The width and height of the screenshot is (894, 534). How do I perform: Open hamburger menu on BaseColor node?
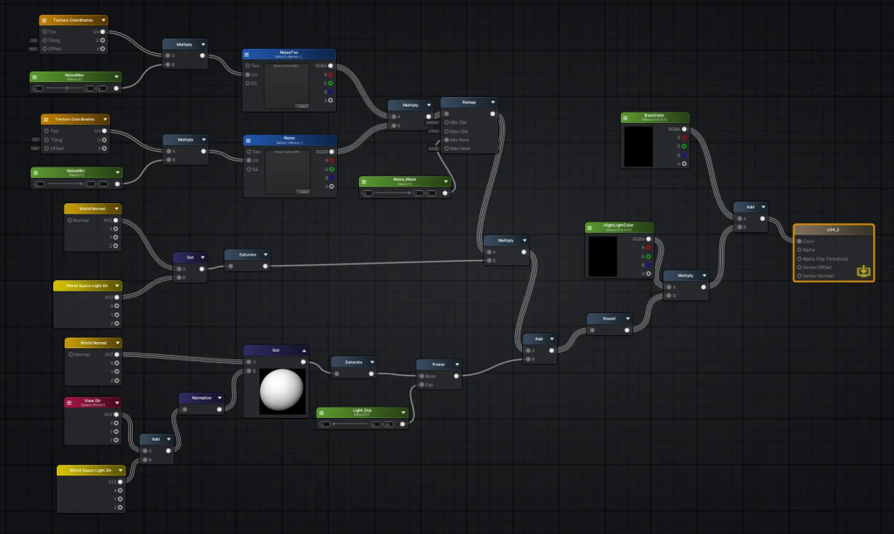627,117
